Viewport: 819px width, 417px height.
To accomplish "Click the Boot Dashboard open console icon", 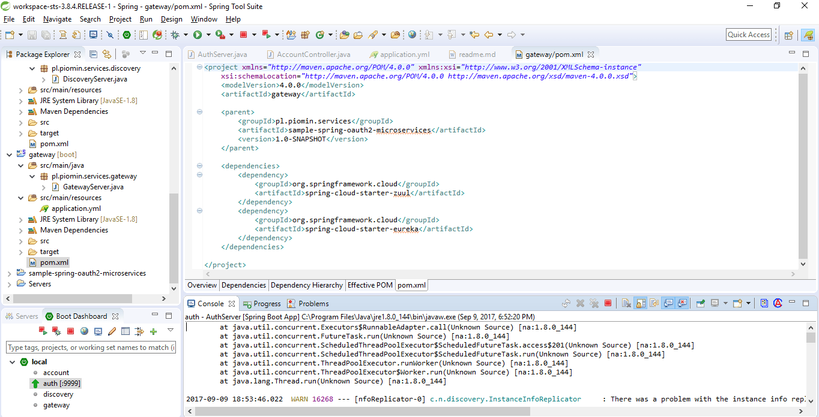I will click(98, 331).
